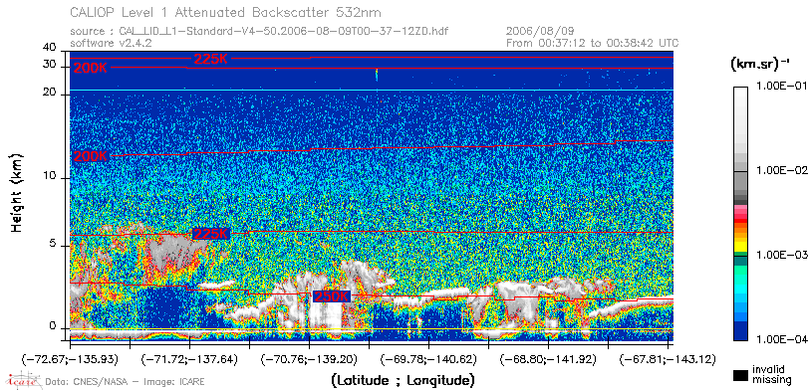Click the ICARE logo icon
This screenshot has height=390, width=808.
coord(23,381)
